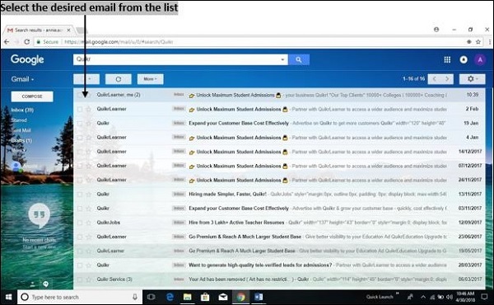Open Inbox (39) folder
The image size is (494, 305).
click(x=22, y=110)
